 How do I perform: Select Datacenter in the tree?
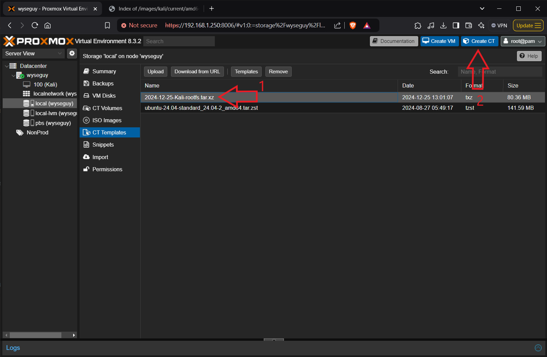(33, 66)
